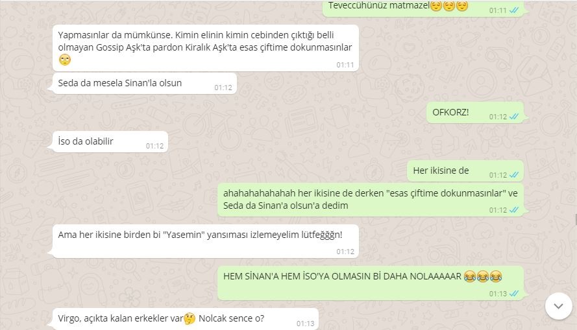Click the relieved face emojis after matmazel

pos(449,6)
